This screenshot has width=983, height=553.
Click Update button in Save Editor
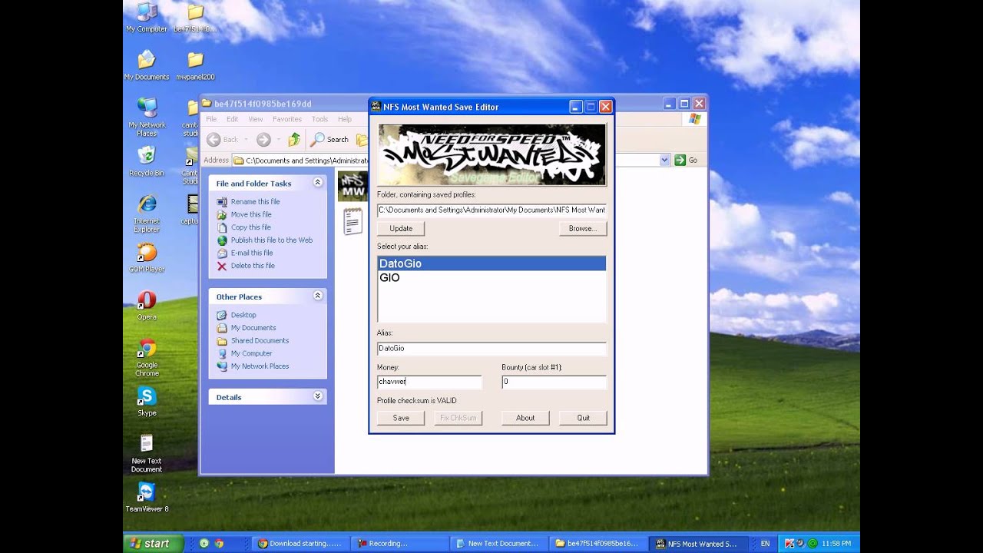pyautogui.click(x=401, y=228)
